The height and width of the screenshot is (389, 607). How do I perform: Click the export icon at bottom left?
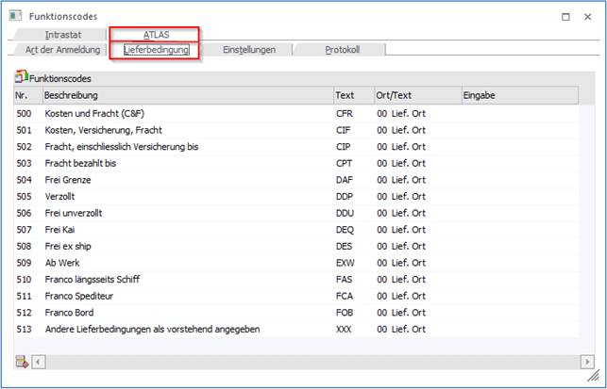click(21, 362)
